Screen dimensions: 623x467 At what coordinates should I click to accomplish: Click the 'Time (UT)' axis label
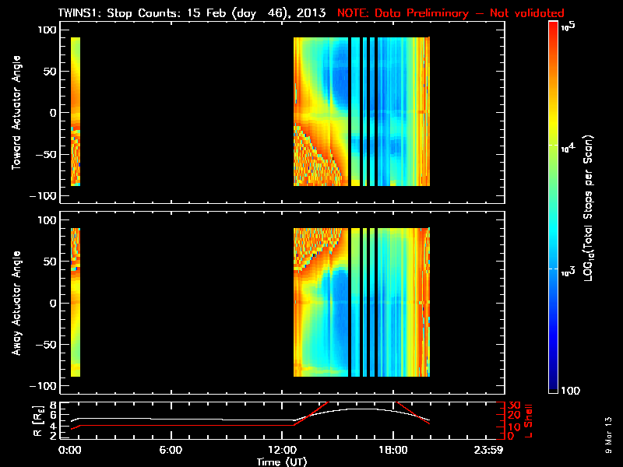[x=282, y=462]
